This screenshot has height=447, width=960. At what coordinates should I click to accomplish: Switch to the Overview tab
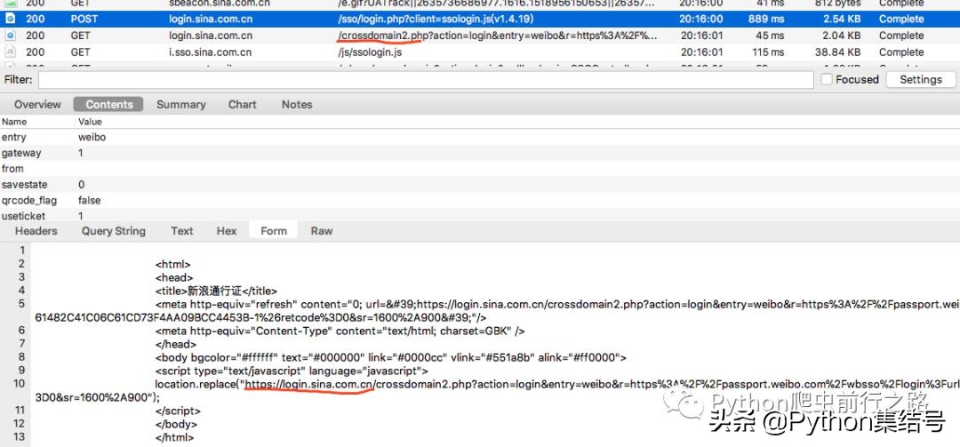click(x=37, y=105)
